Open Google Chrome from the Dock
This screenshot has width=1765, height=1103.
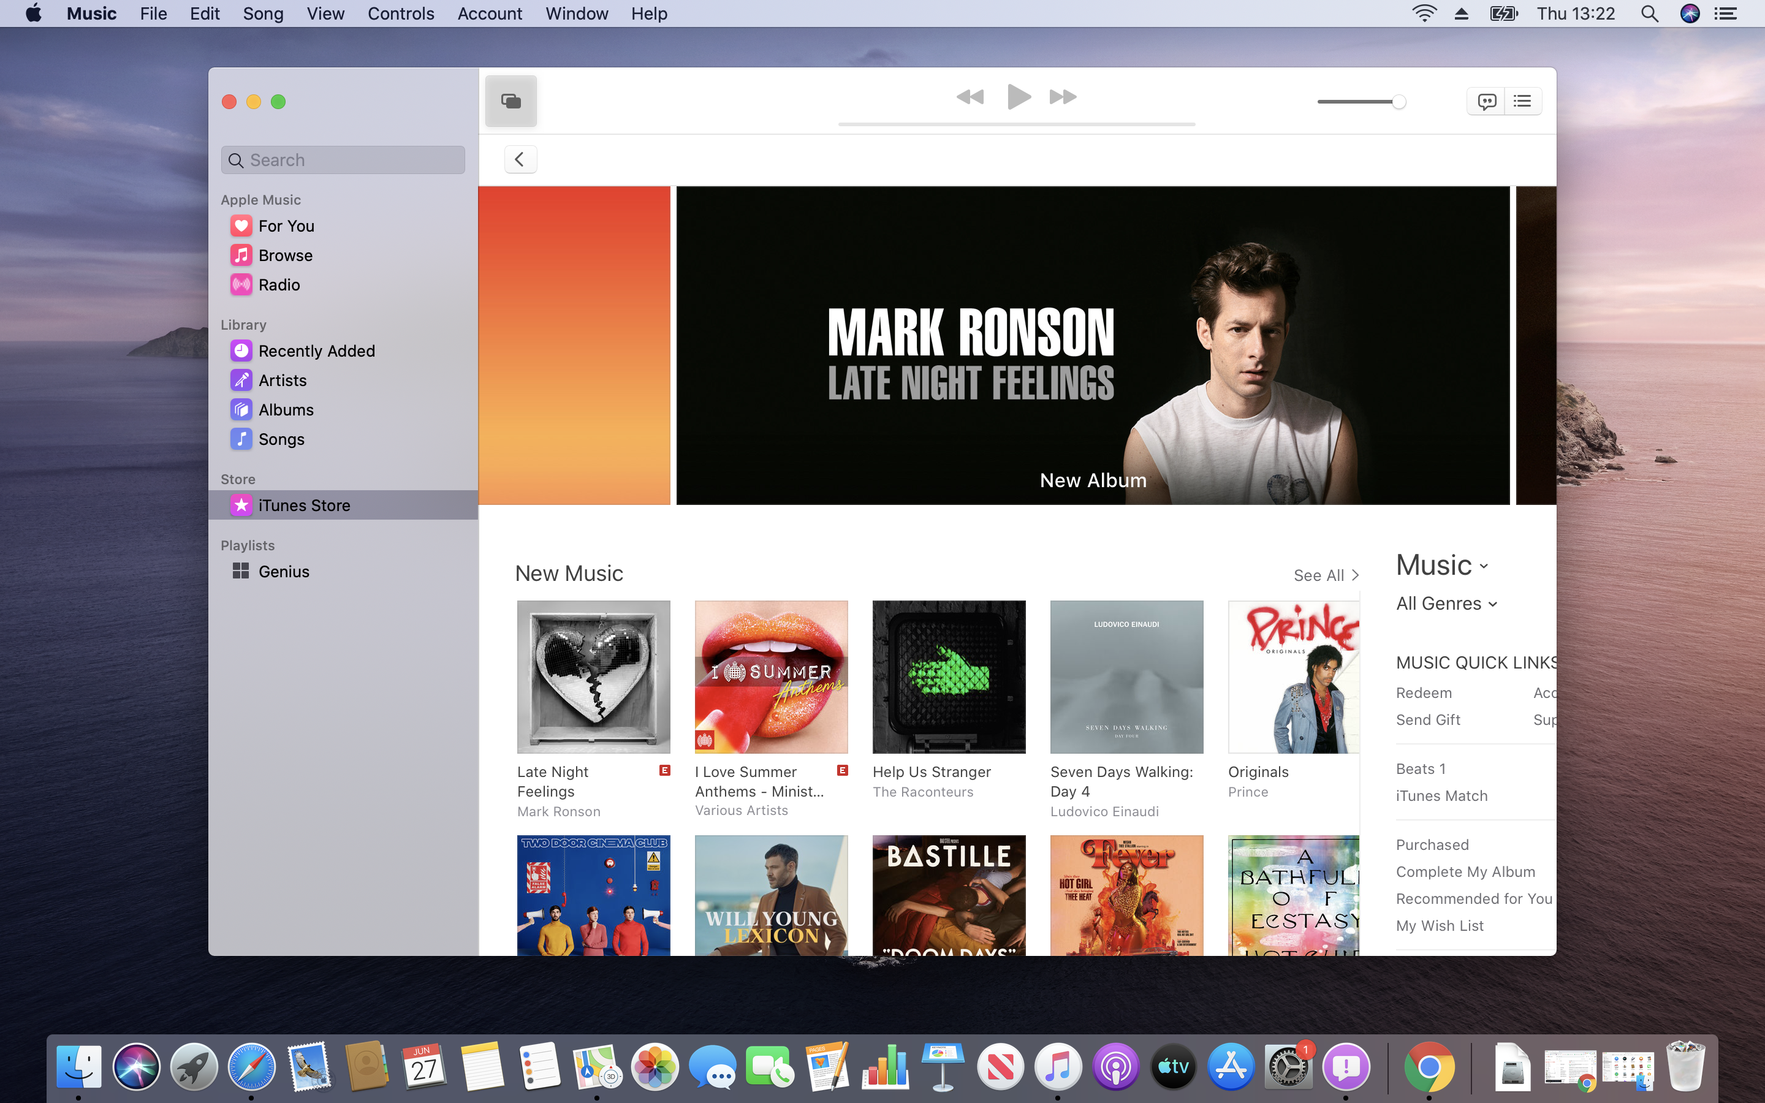(1429, 1067)
